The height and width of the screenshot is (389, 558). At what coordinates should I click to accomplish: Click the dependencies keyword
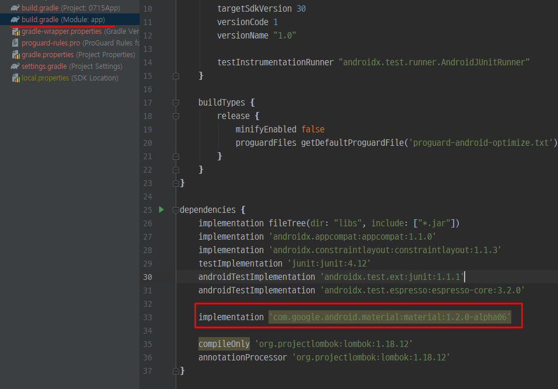(x=208, y=210)
